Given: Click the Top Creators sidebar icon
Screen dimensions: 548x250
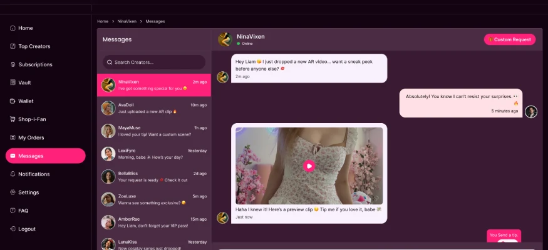Looking at the screenshot, I should (13, 46).
